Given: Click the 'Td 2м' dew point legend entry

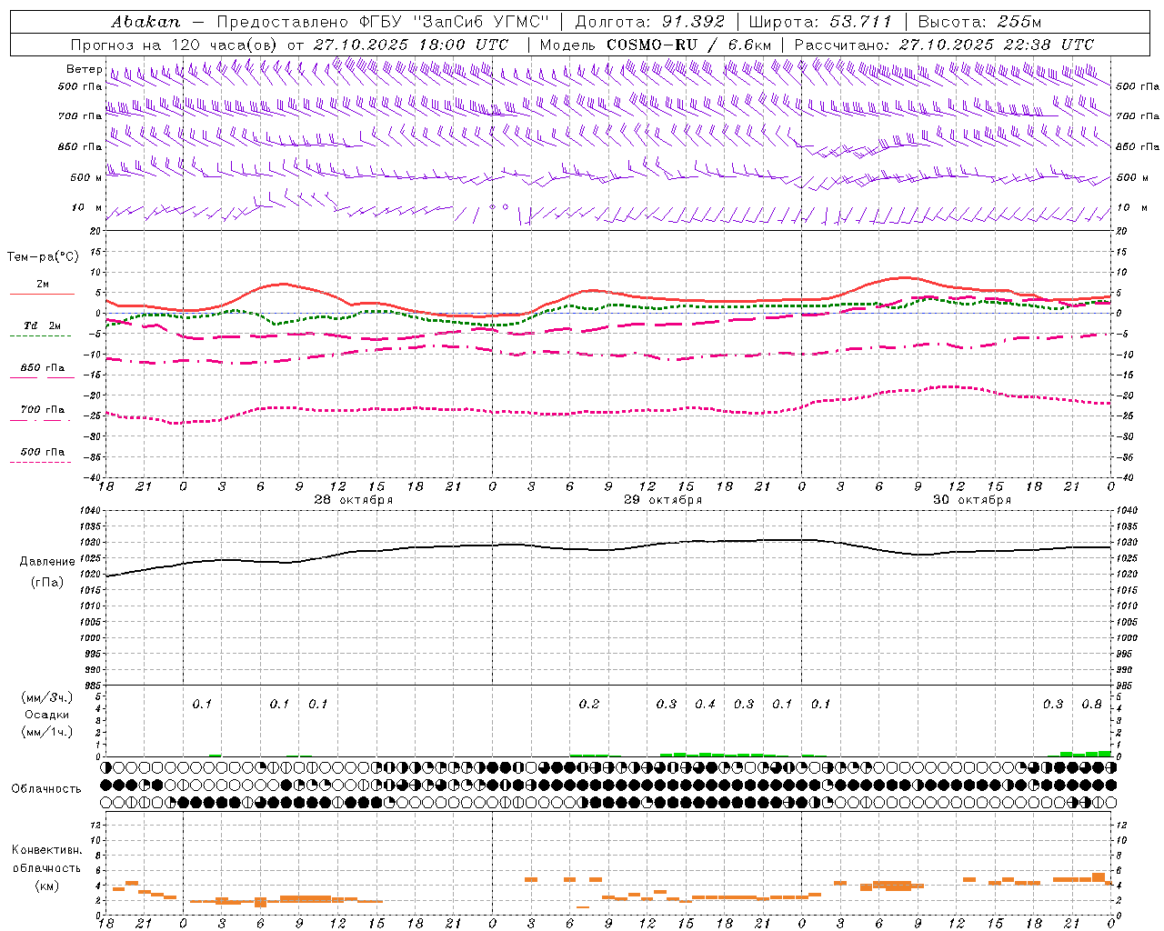Looking at the screenshot, I should tap(42, 325).
